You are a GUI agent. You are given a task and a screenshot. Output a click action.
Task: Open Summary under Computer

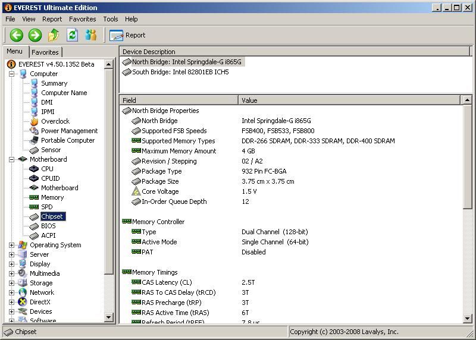pos(54,83)
